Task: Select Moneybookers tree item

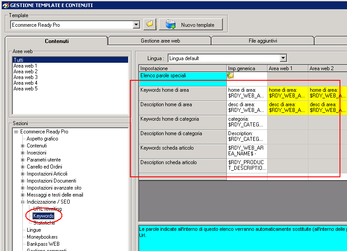Action: [42, 237]
